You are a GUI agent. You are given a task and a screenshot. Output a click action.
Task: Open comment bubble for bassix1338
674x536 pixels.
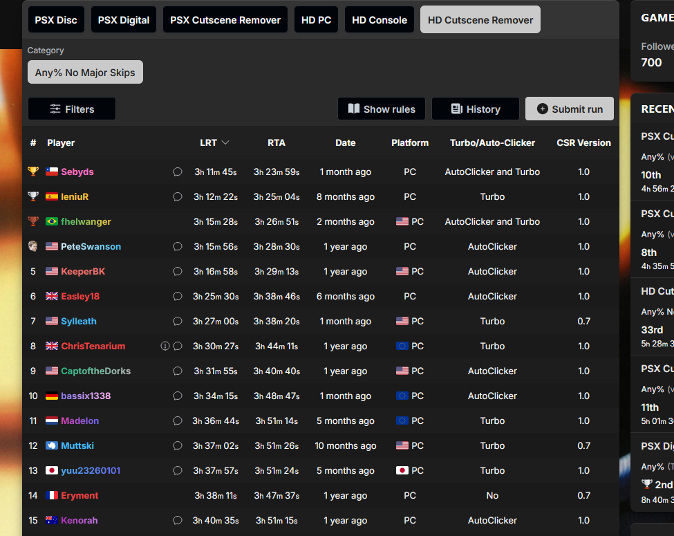coord(178,396)
